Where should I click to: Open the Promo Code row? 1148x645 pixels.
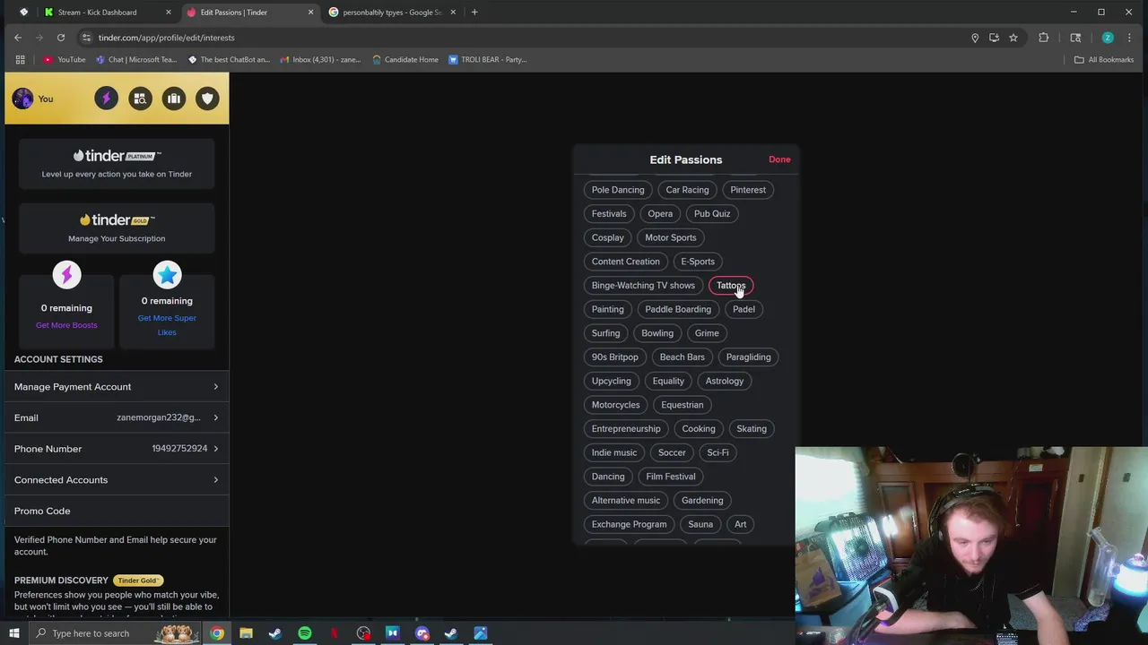point(117,511)
